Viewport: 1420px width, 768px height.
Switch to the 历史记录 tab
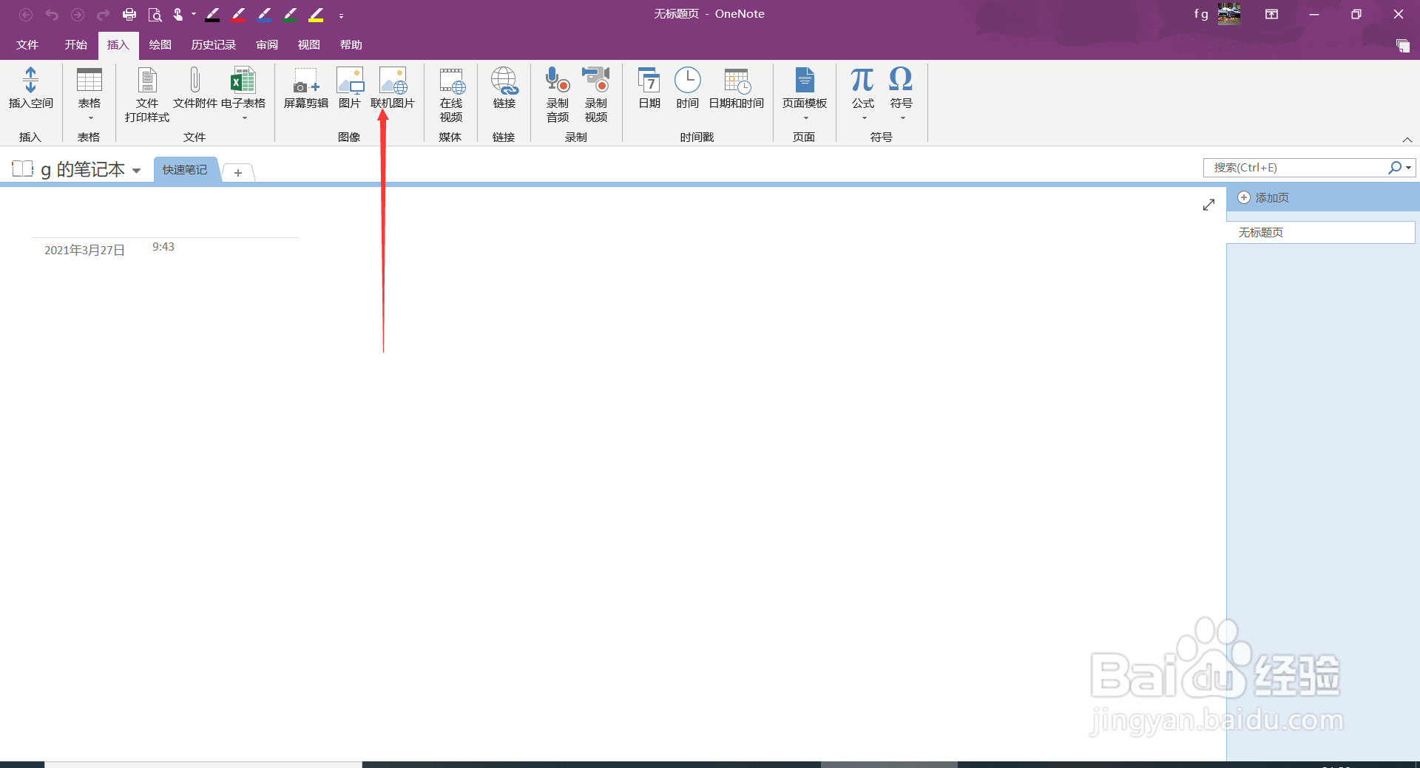tap(214, 45)
